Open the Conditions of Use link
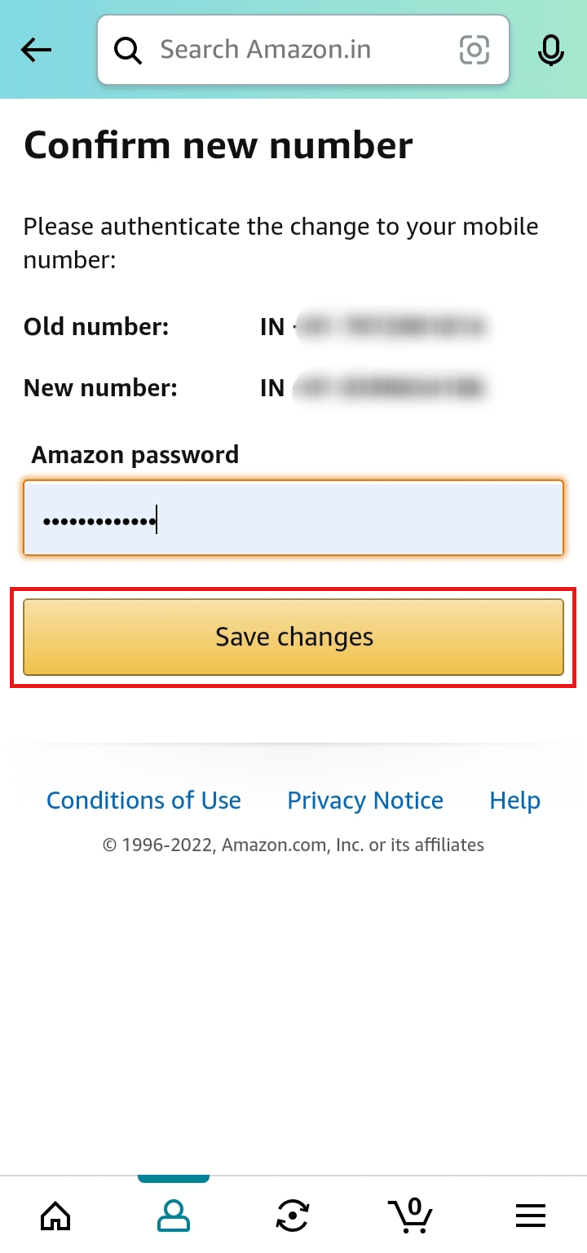Viewport: 587px width, 1253px height. pos(143,801)
